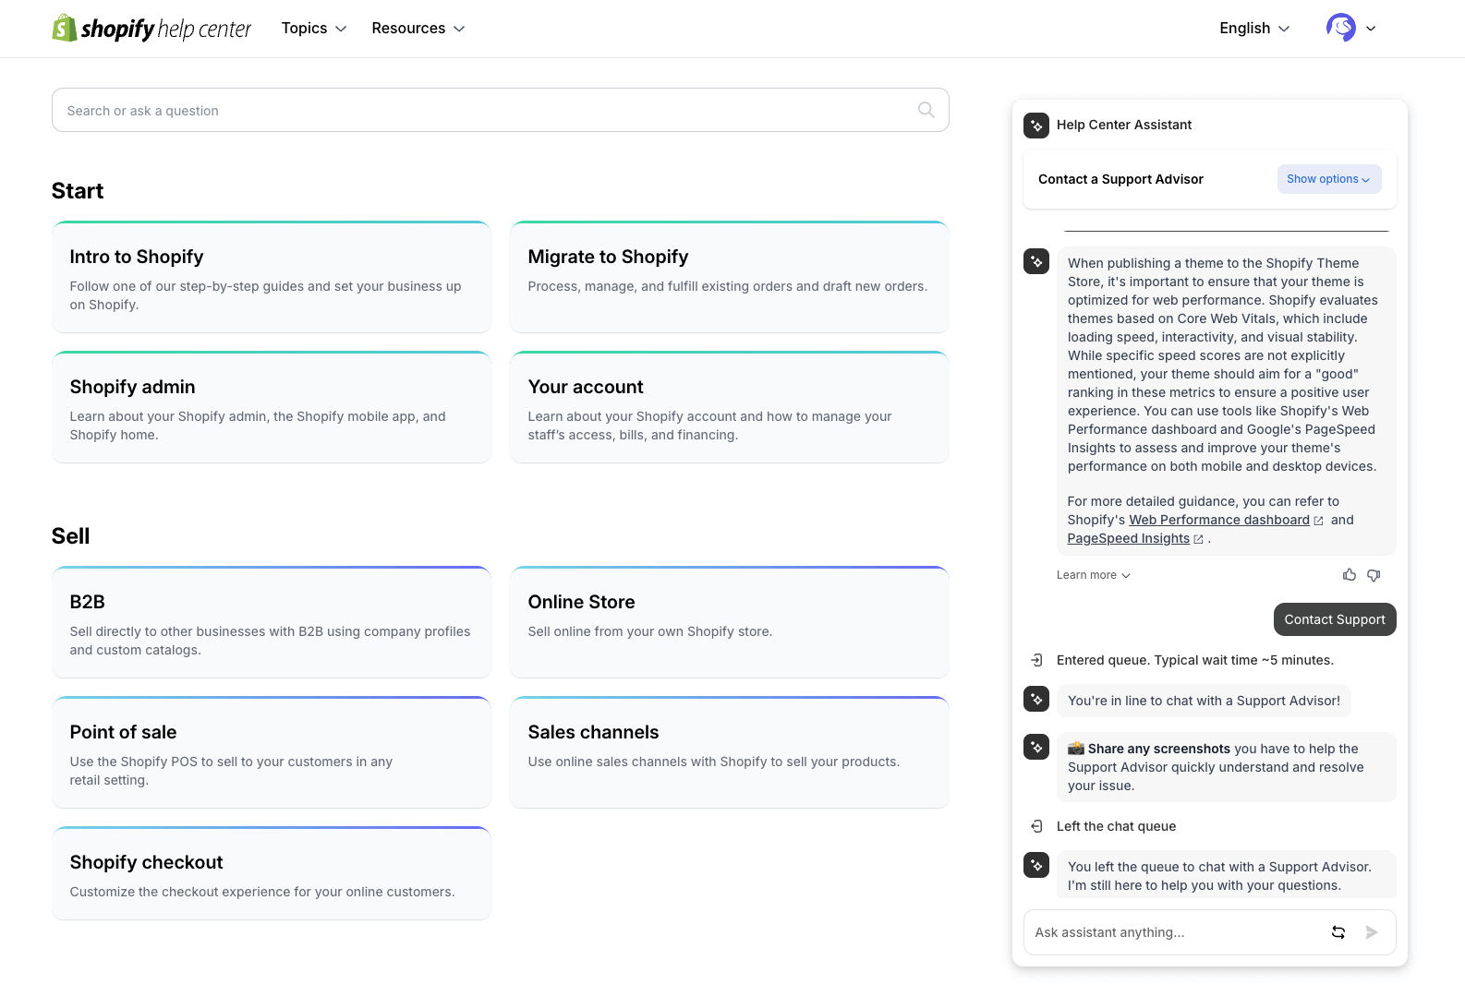Image resolution: width=1465 pixels, height=984 pixels.
Task: Click the Sell section heading
Action: pyautogui.click(x=70, y=536)
